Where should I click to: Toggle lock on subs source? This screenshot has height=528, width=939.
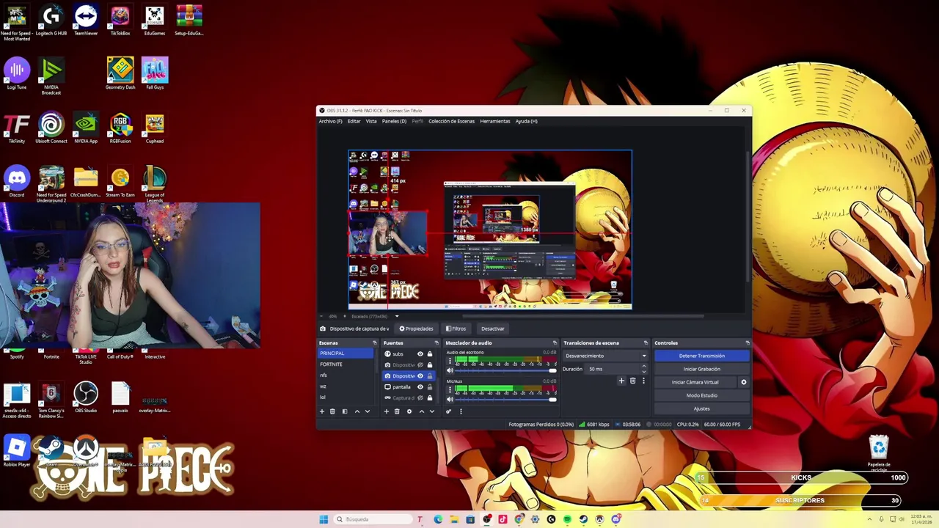click(430, 354)
